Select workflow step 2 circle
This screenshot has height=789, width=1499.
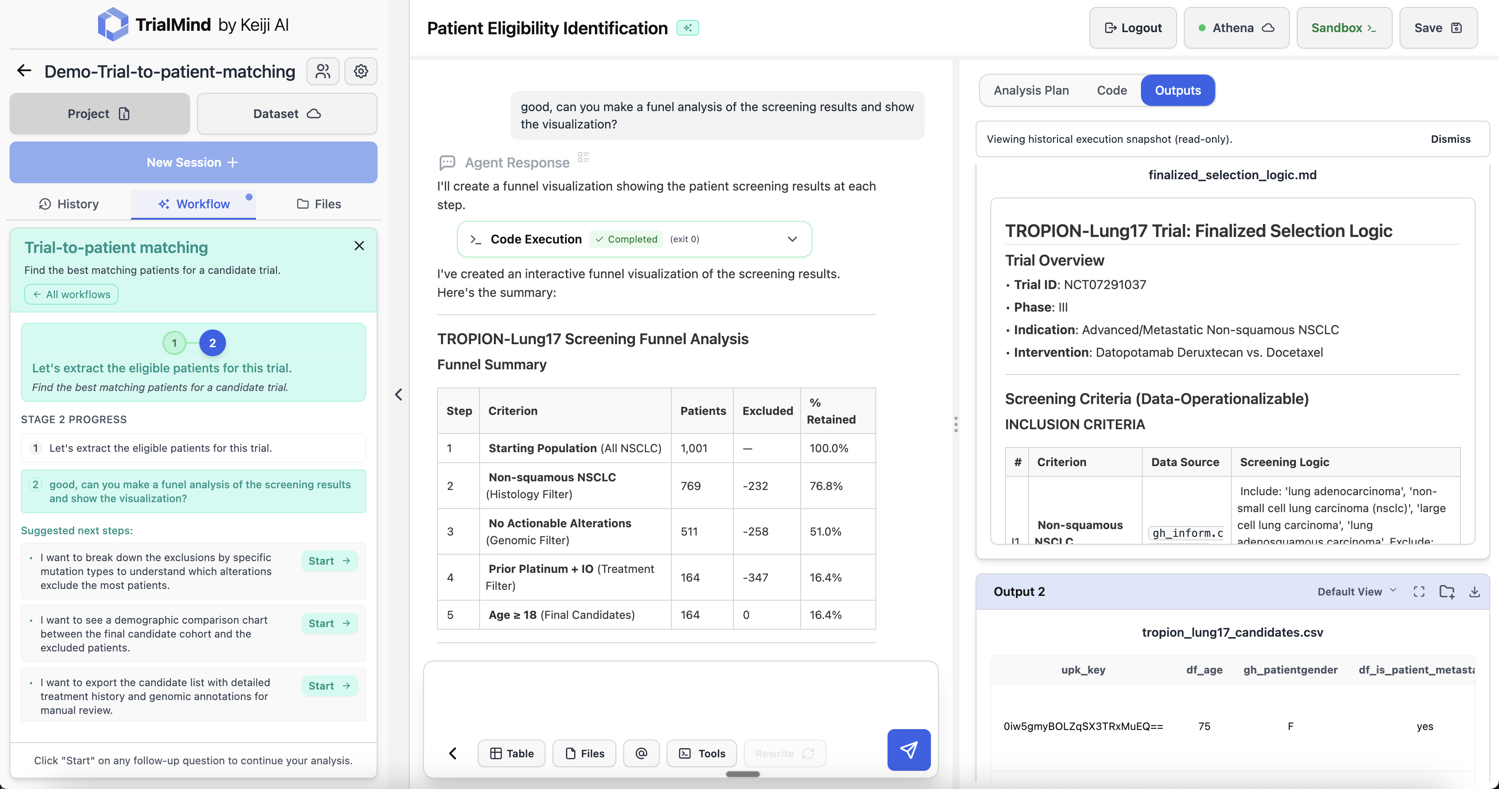click(x=212, y=343)
